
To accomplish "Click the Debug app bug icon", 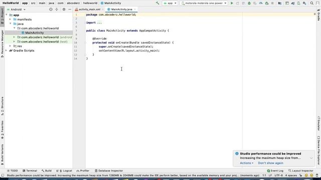I will (249, 3).
